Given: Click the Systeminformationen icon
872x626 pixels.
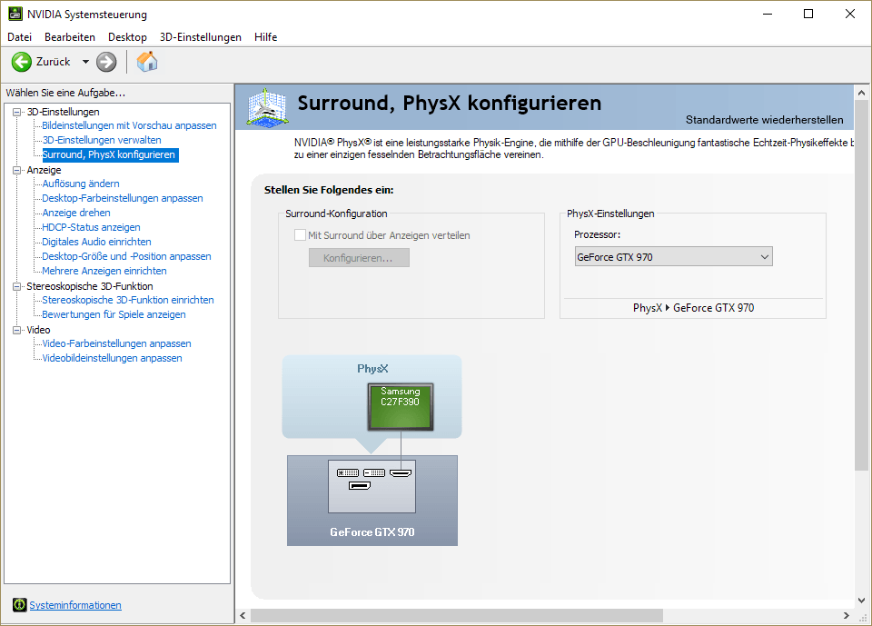Looking at the screenshot, I should coord(19,604).
